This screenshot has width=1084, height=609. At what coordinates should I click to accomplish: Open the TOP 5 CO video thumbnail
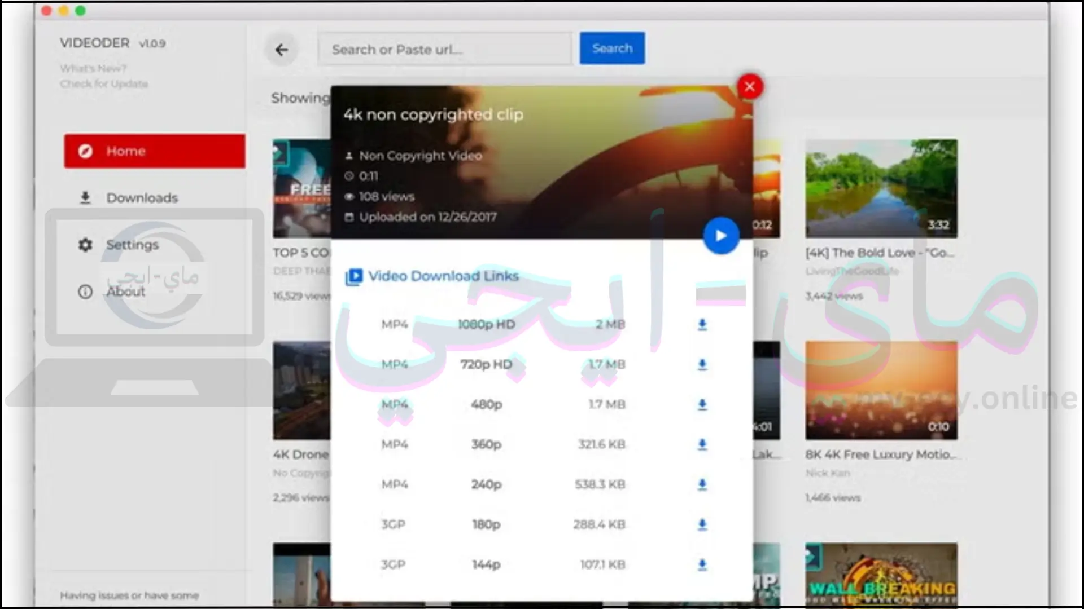point(302,188)
